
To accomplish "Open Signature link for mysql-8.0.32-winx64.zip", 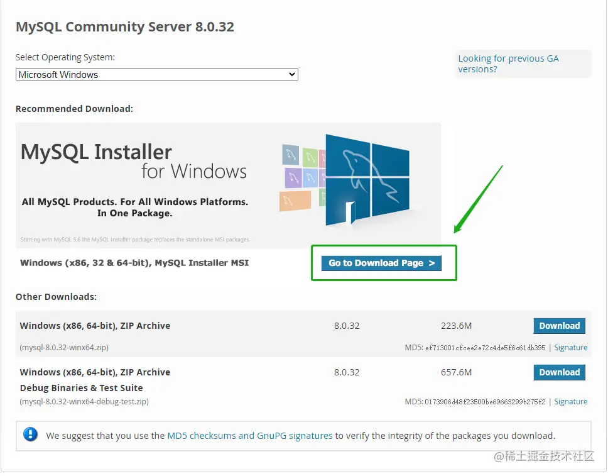I will pos(570,348).
